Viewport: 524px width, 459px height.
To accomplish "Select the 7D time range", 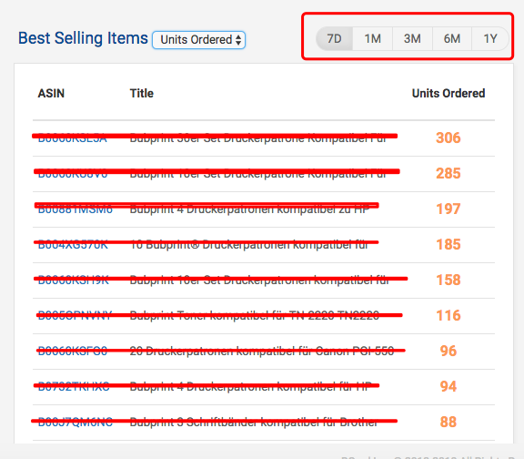I will (334, 39).
